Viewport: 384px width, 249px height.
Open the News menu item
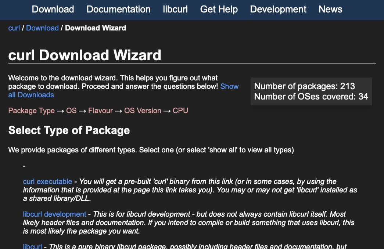(330, 9)
